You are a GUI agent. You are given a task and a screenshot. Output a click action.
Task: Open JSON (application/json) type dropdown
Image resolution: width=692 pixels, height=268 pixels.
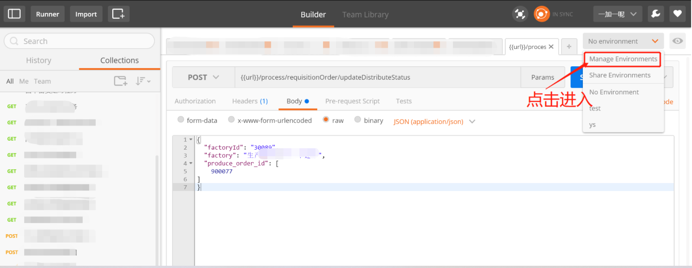[x=434, y=121]
